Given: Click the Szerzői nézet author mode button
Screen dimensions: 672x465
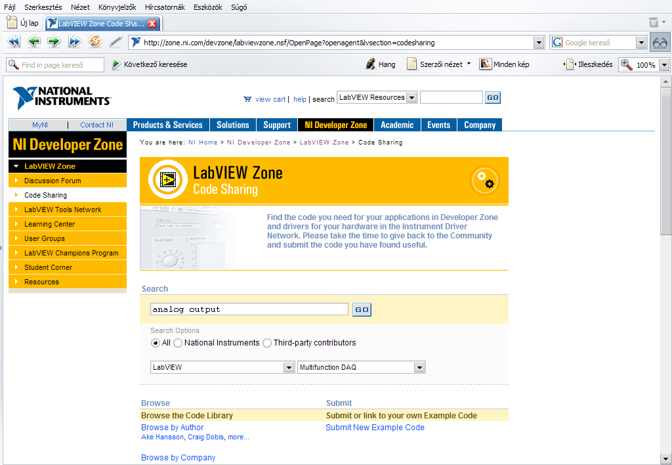Looking at the screenshot, I should (435, 64).
